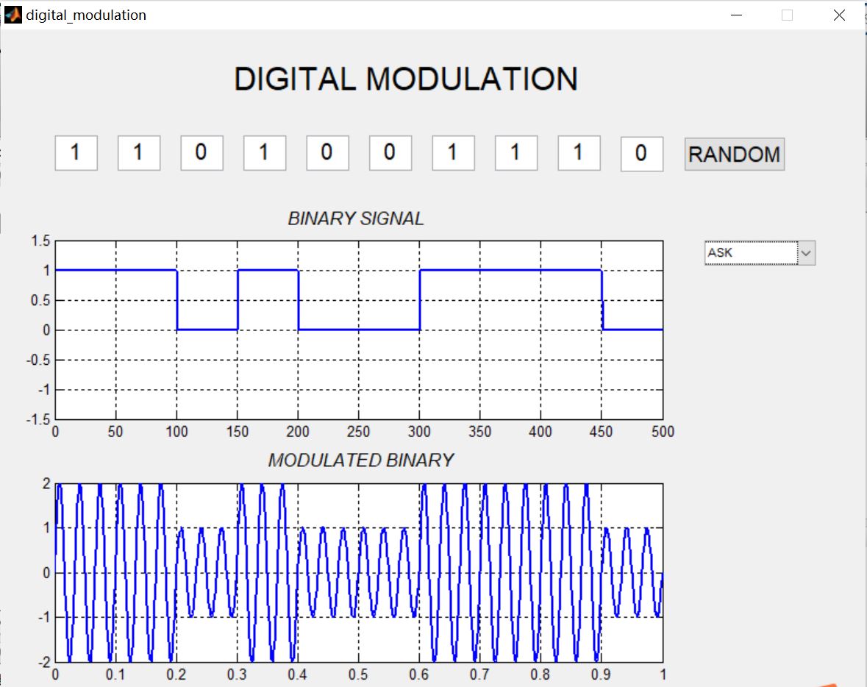The width and height of the screenshot is (867, 687).
Task: Click the dropdown arrow next to ASK
Action: coord(806,253)
